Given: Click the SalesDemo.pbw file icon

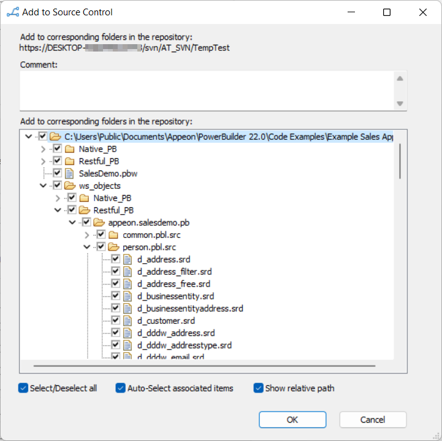Looking at the screenshot, I should tap(69, 174).
